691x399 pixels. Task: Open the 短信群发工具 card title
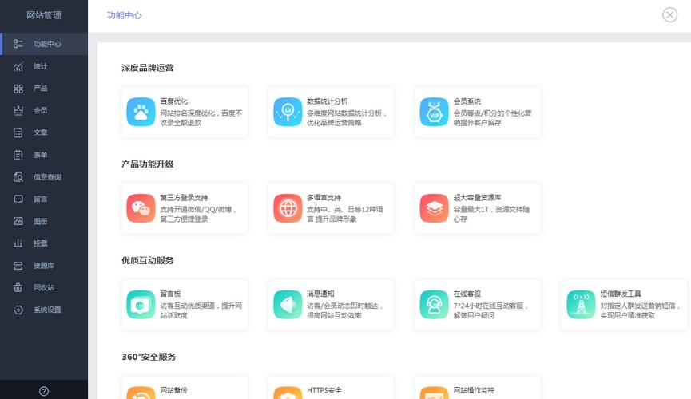point(621,294)
